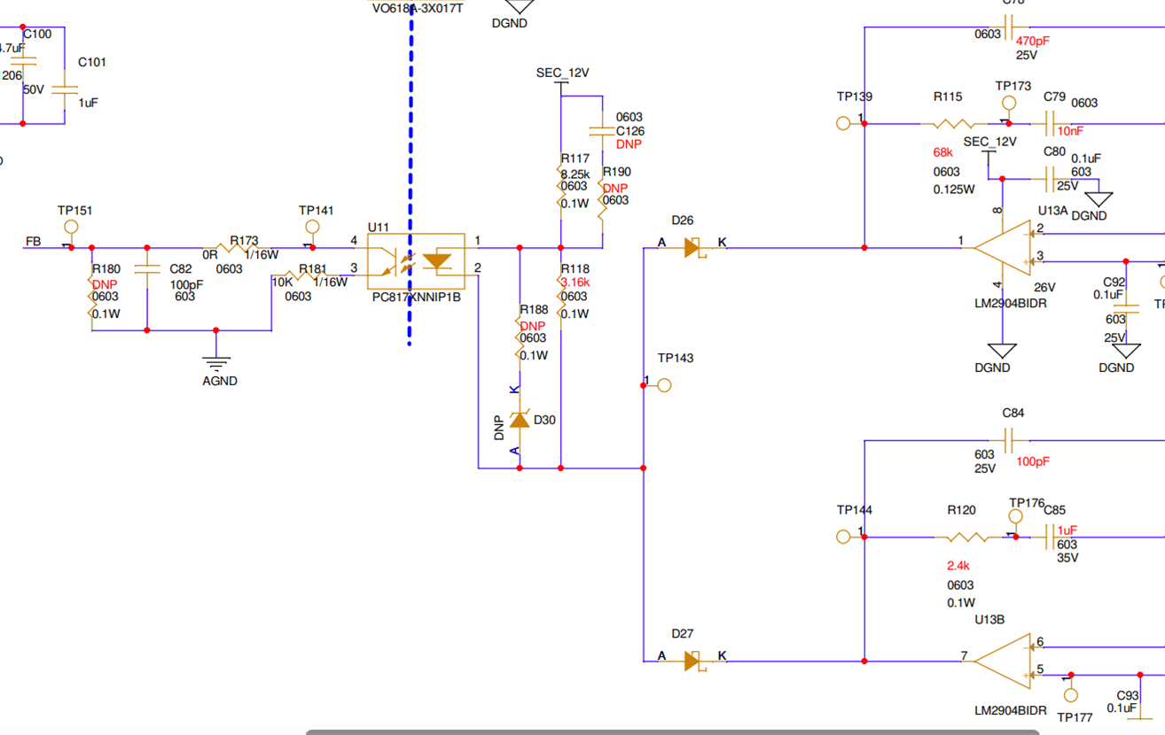Click the DGND symbol below C92
The width and height of the screenshot is (1165, 735).
[x=1126, y=351]
